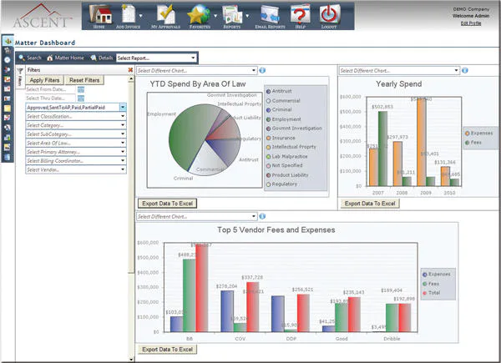Close the Filters panel with red X

(130, 69)
